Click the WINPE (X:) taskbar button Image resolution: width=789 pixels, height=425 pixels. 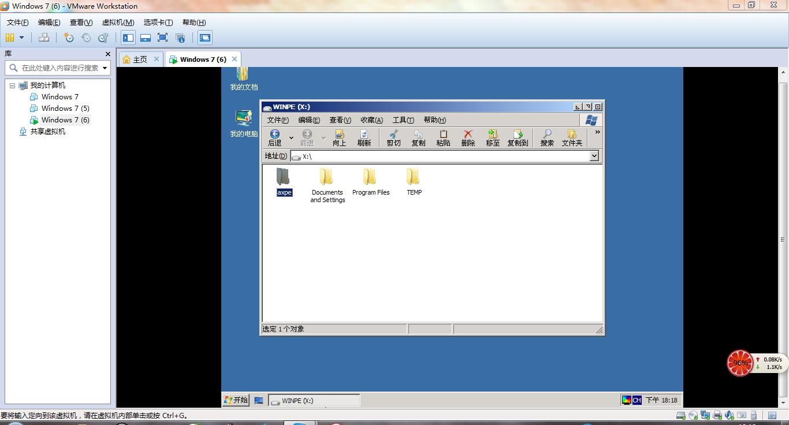point(315,401)
